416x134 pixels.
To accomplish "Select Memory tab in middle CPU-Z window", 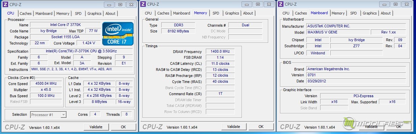I will 200,13.
